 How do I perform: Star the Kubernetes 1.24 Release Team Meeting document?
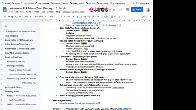pos(56,8)
